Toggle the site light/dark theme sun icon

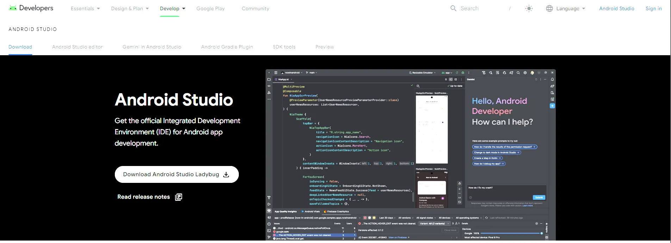click(529, 8)
